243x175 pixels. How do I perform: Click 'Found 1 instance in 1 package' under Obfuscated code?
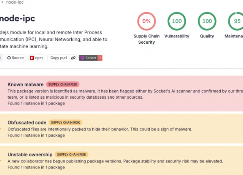[36, 135]
